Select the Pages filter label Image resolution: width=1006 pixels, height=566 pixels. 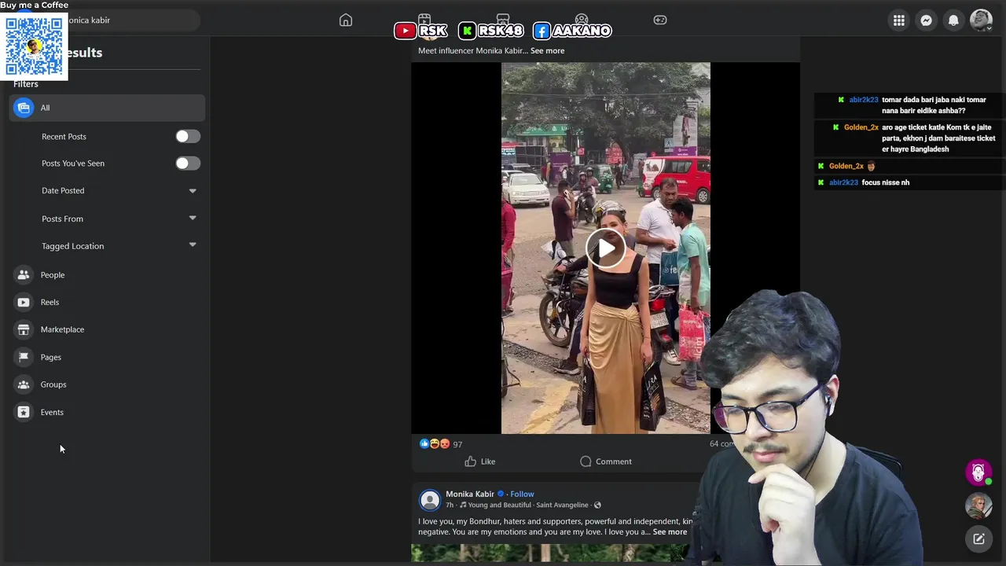(51, 357)
